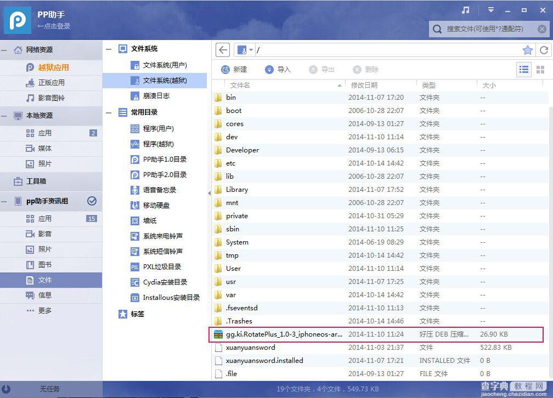The height and width of the screenshot is (398, 553).
Task: Open the device 图书 books section
Action: 51,265
